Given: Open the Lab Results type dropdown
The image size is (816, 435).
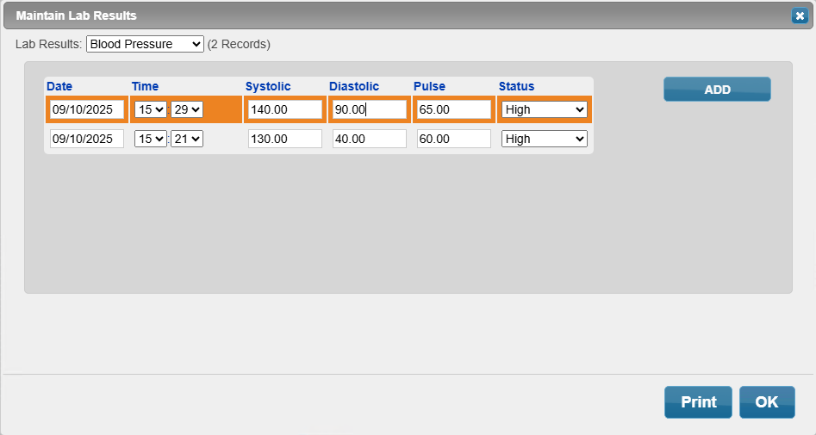Looking at the screenshot, I should pyautogui.click(x=145, y=44).
